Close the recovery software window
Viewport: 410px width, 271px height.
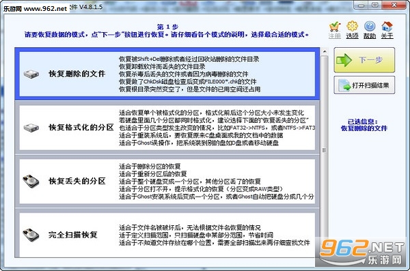click(394, 5)
